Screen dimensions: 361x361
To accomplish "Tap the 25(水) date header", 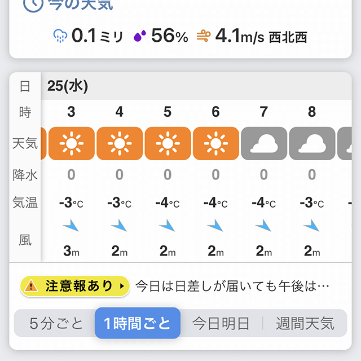I will 68,86.
